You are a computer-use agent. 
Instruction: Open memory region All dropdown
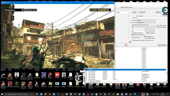[143, 27]
